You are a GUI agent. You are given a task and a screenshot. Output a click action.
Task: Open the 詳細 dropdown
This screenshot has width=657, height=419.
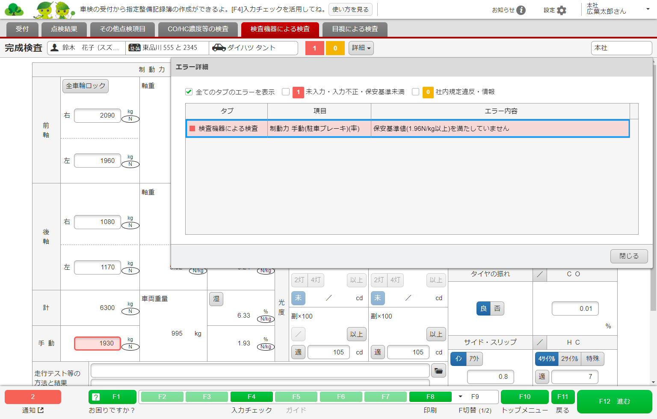click(361, 48)
